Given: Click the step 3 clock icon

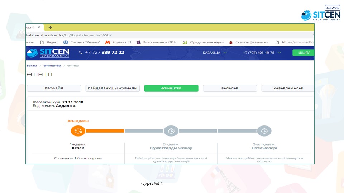Looking at the screenshot, I should tap(264, 131).
